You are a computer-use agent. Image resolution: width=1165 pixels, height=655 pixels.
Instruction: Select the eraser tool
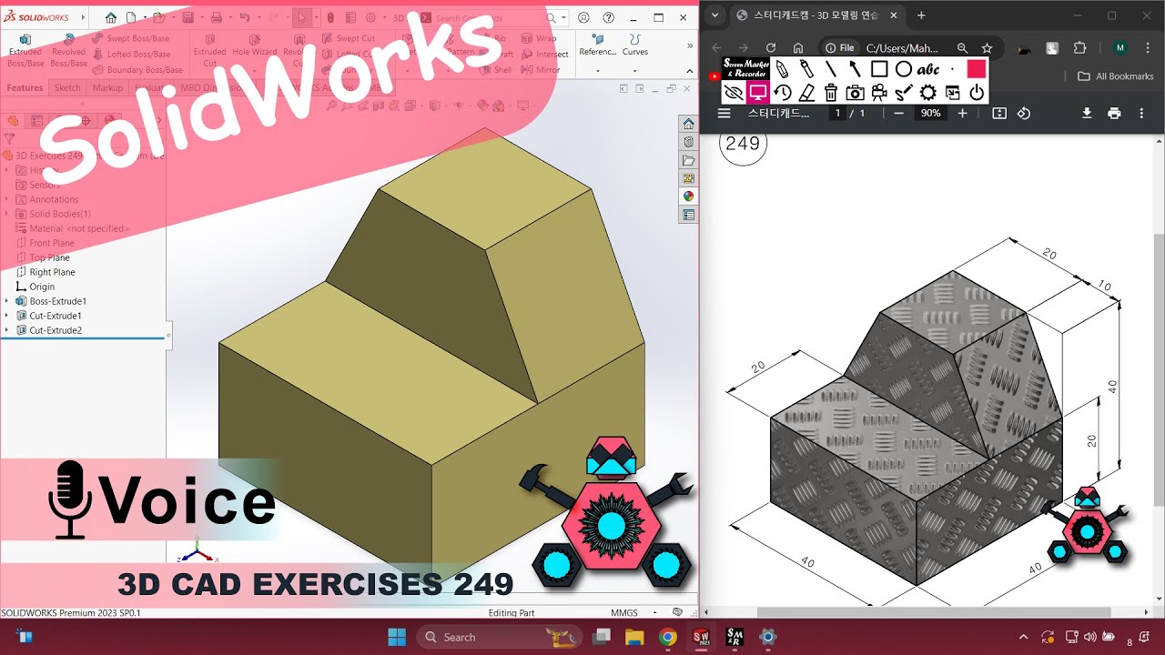coord(806,93)
